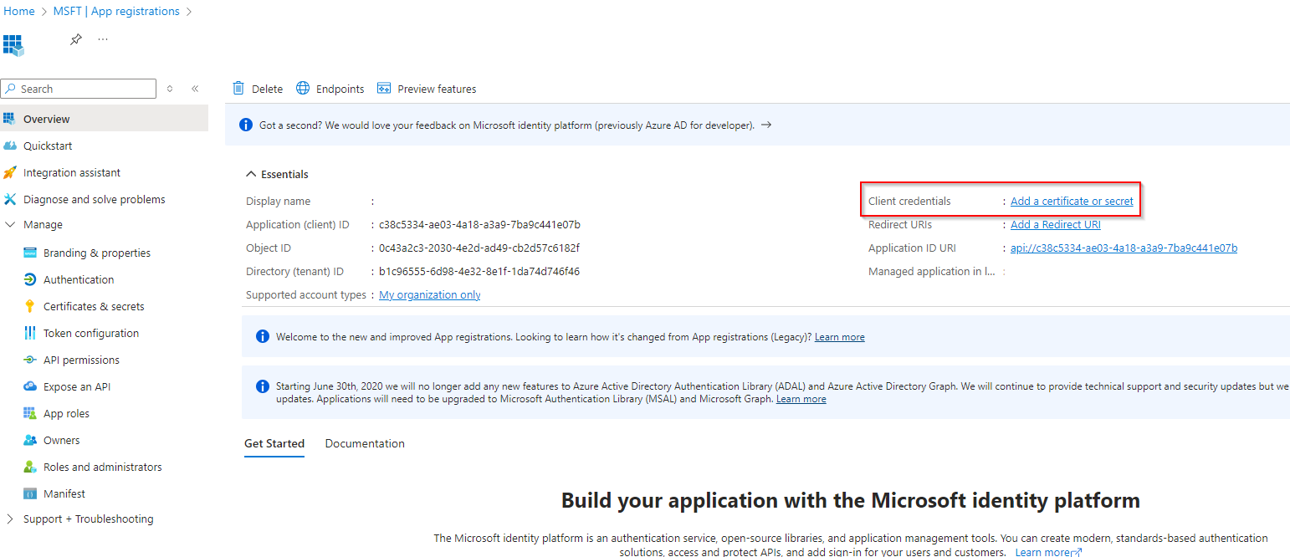Collapse the sidebar with double chevron
The width and height of the screenshot is (1290, 557).
click(x=195, y=89)
